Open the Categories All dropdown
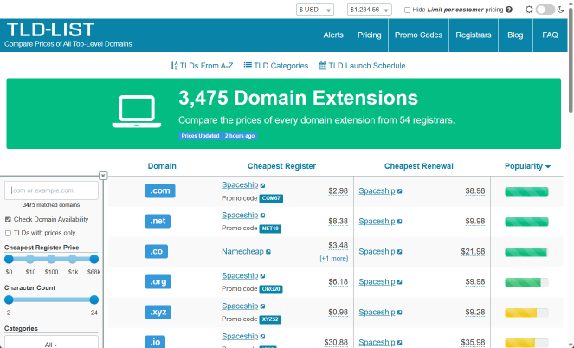This screenshot has width=574, height=348. click(51, 342)
